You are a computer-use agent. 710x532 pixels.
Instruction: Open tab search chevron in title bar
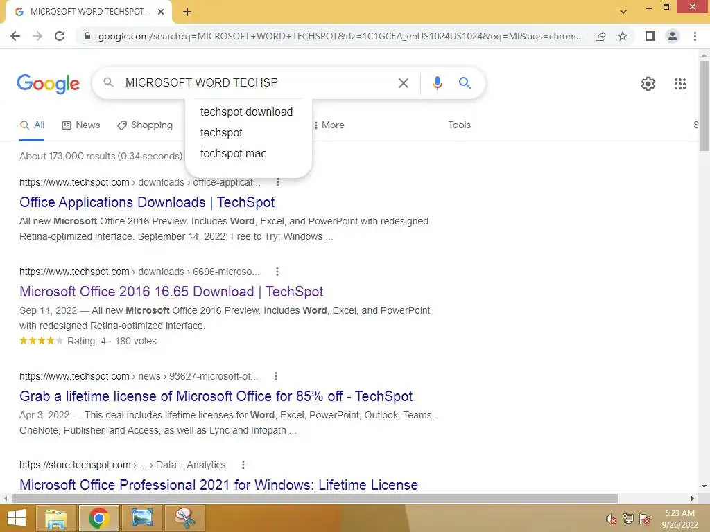[x=623, y=12]
